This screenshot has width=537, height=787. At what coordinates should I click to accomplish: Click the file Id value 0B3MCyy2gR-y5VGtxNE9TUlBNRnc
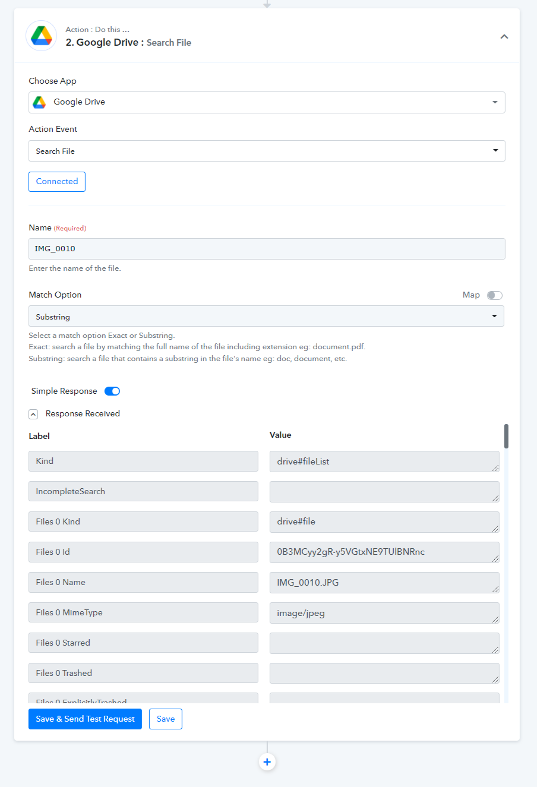(384, 552)
